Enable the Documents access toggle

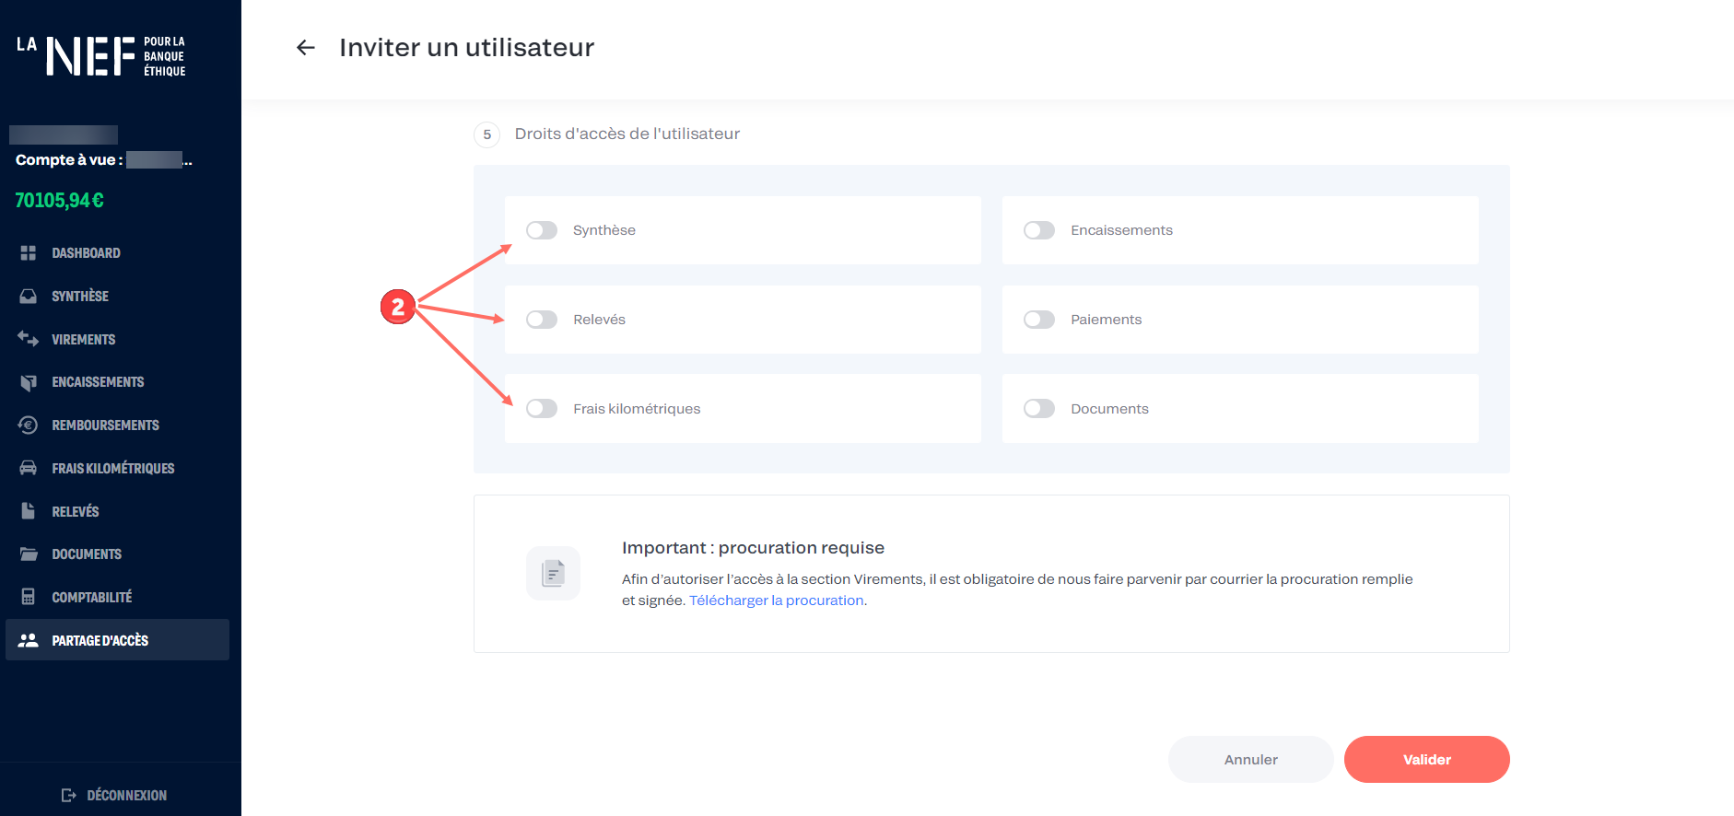coord(1039,409)
